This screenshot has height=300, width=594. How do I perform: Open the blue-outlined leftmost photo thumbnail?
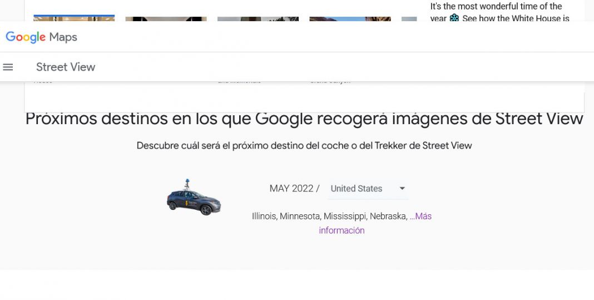pos(74,18)
